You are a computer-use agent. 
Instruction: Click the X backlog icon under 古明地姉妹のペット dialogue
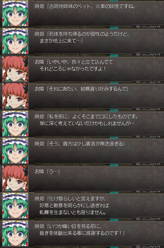(x=138, y=27)
